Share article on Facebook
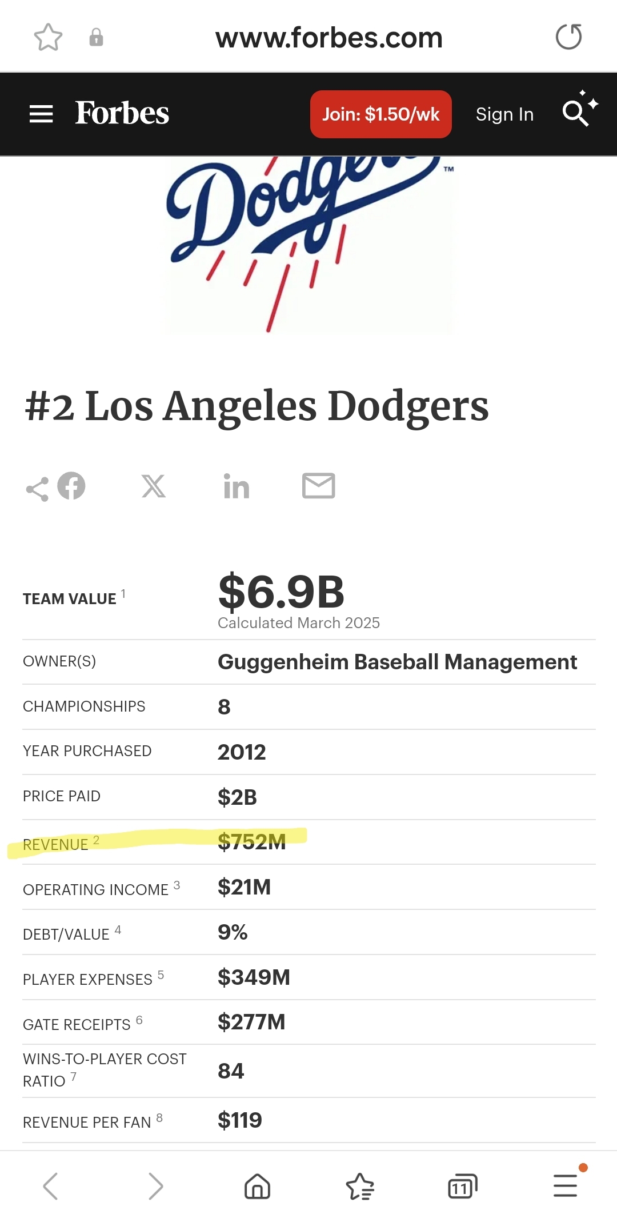Screen dimensions: 617x1222 tap(71, 486)
